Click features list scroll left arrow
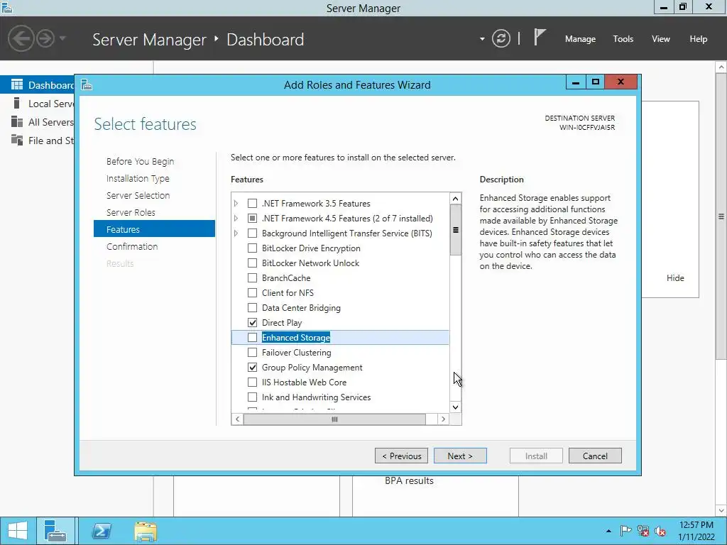The width and height of the screenshot is (727, 545). [237, 419]
